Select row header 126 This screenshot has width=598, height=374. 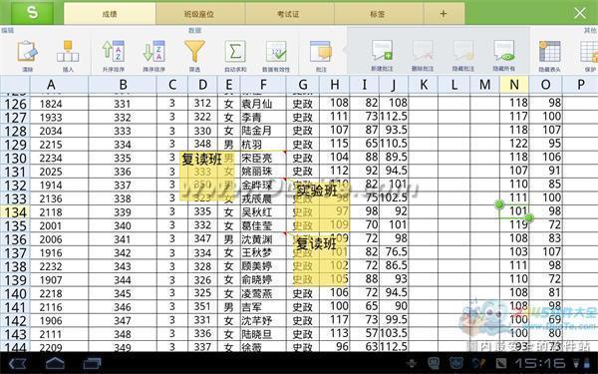15,104
